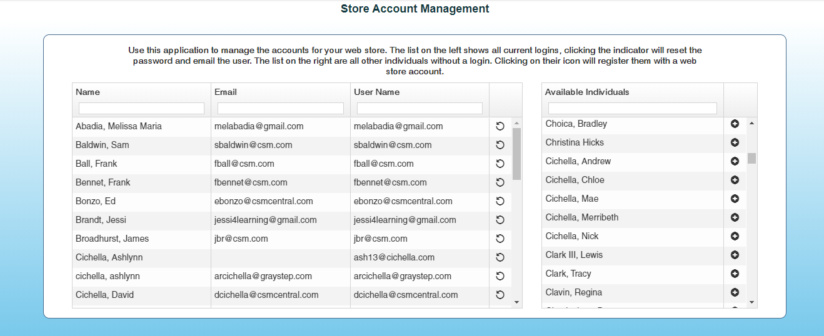824x336 pixels.
Task: Add Christina Hicks as web store user
Action: coord(735,142)
